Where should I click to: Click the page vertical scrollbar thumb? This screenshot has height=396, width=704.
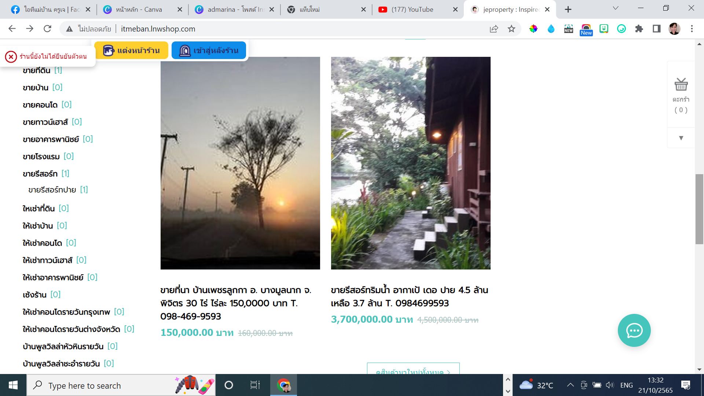[699, 209]
